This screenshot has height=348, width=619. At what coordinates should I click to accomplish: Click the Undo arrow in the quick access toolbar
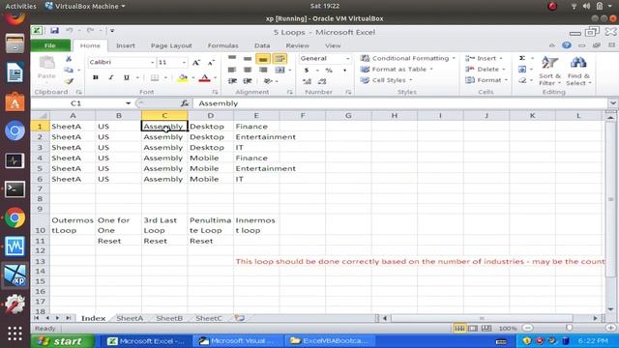click(x=70, y=30)
